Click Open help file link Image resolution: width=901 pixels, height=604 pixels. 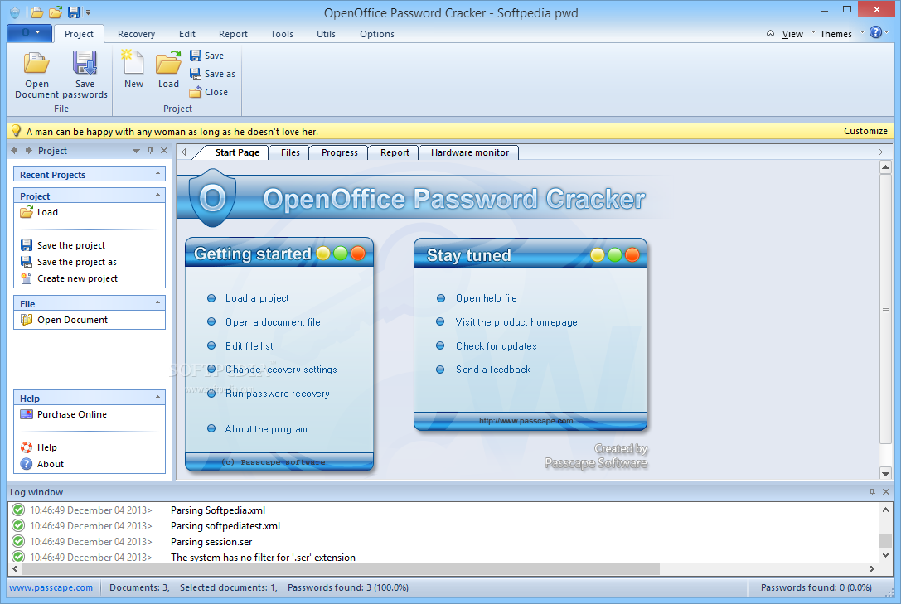point(486,298)
